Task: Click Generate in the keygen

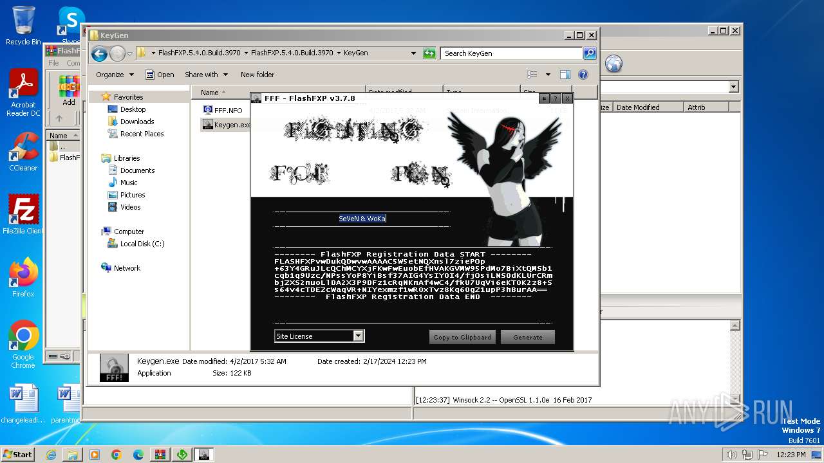Action: tap(528, 337)
